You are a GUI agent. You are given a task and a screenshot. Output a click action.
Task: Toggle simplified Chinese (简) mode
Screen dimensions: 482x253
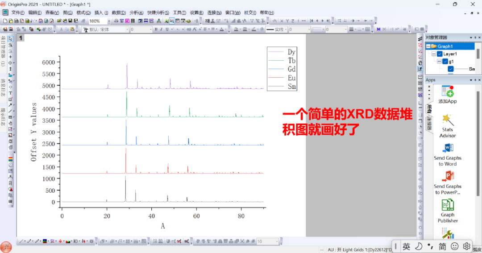tap(442, 246)
